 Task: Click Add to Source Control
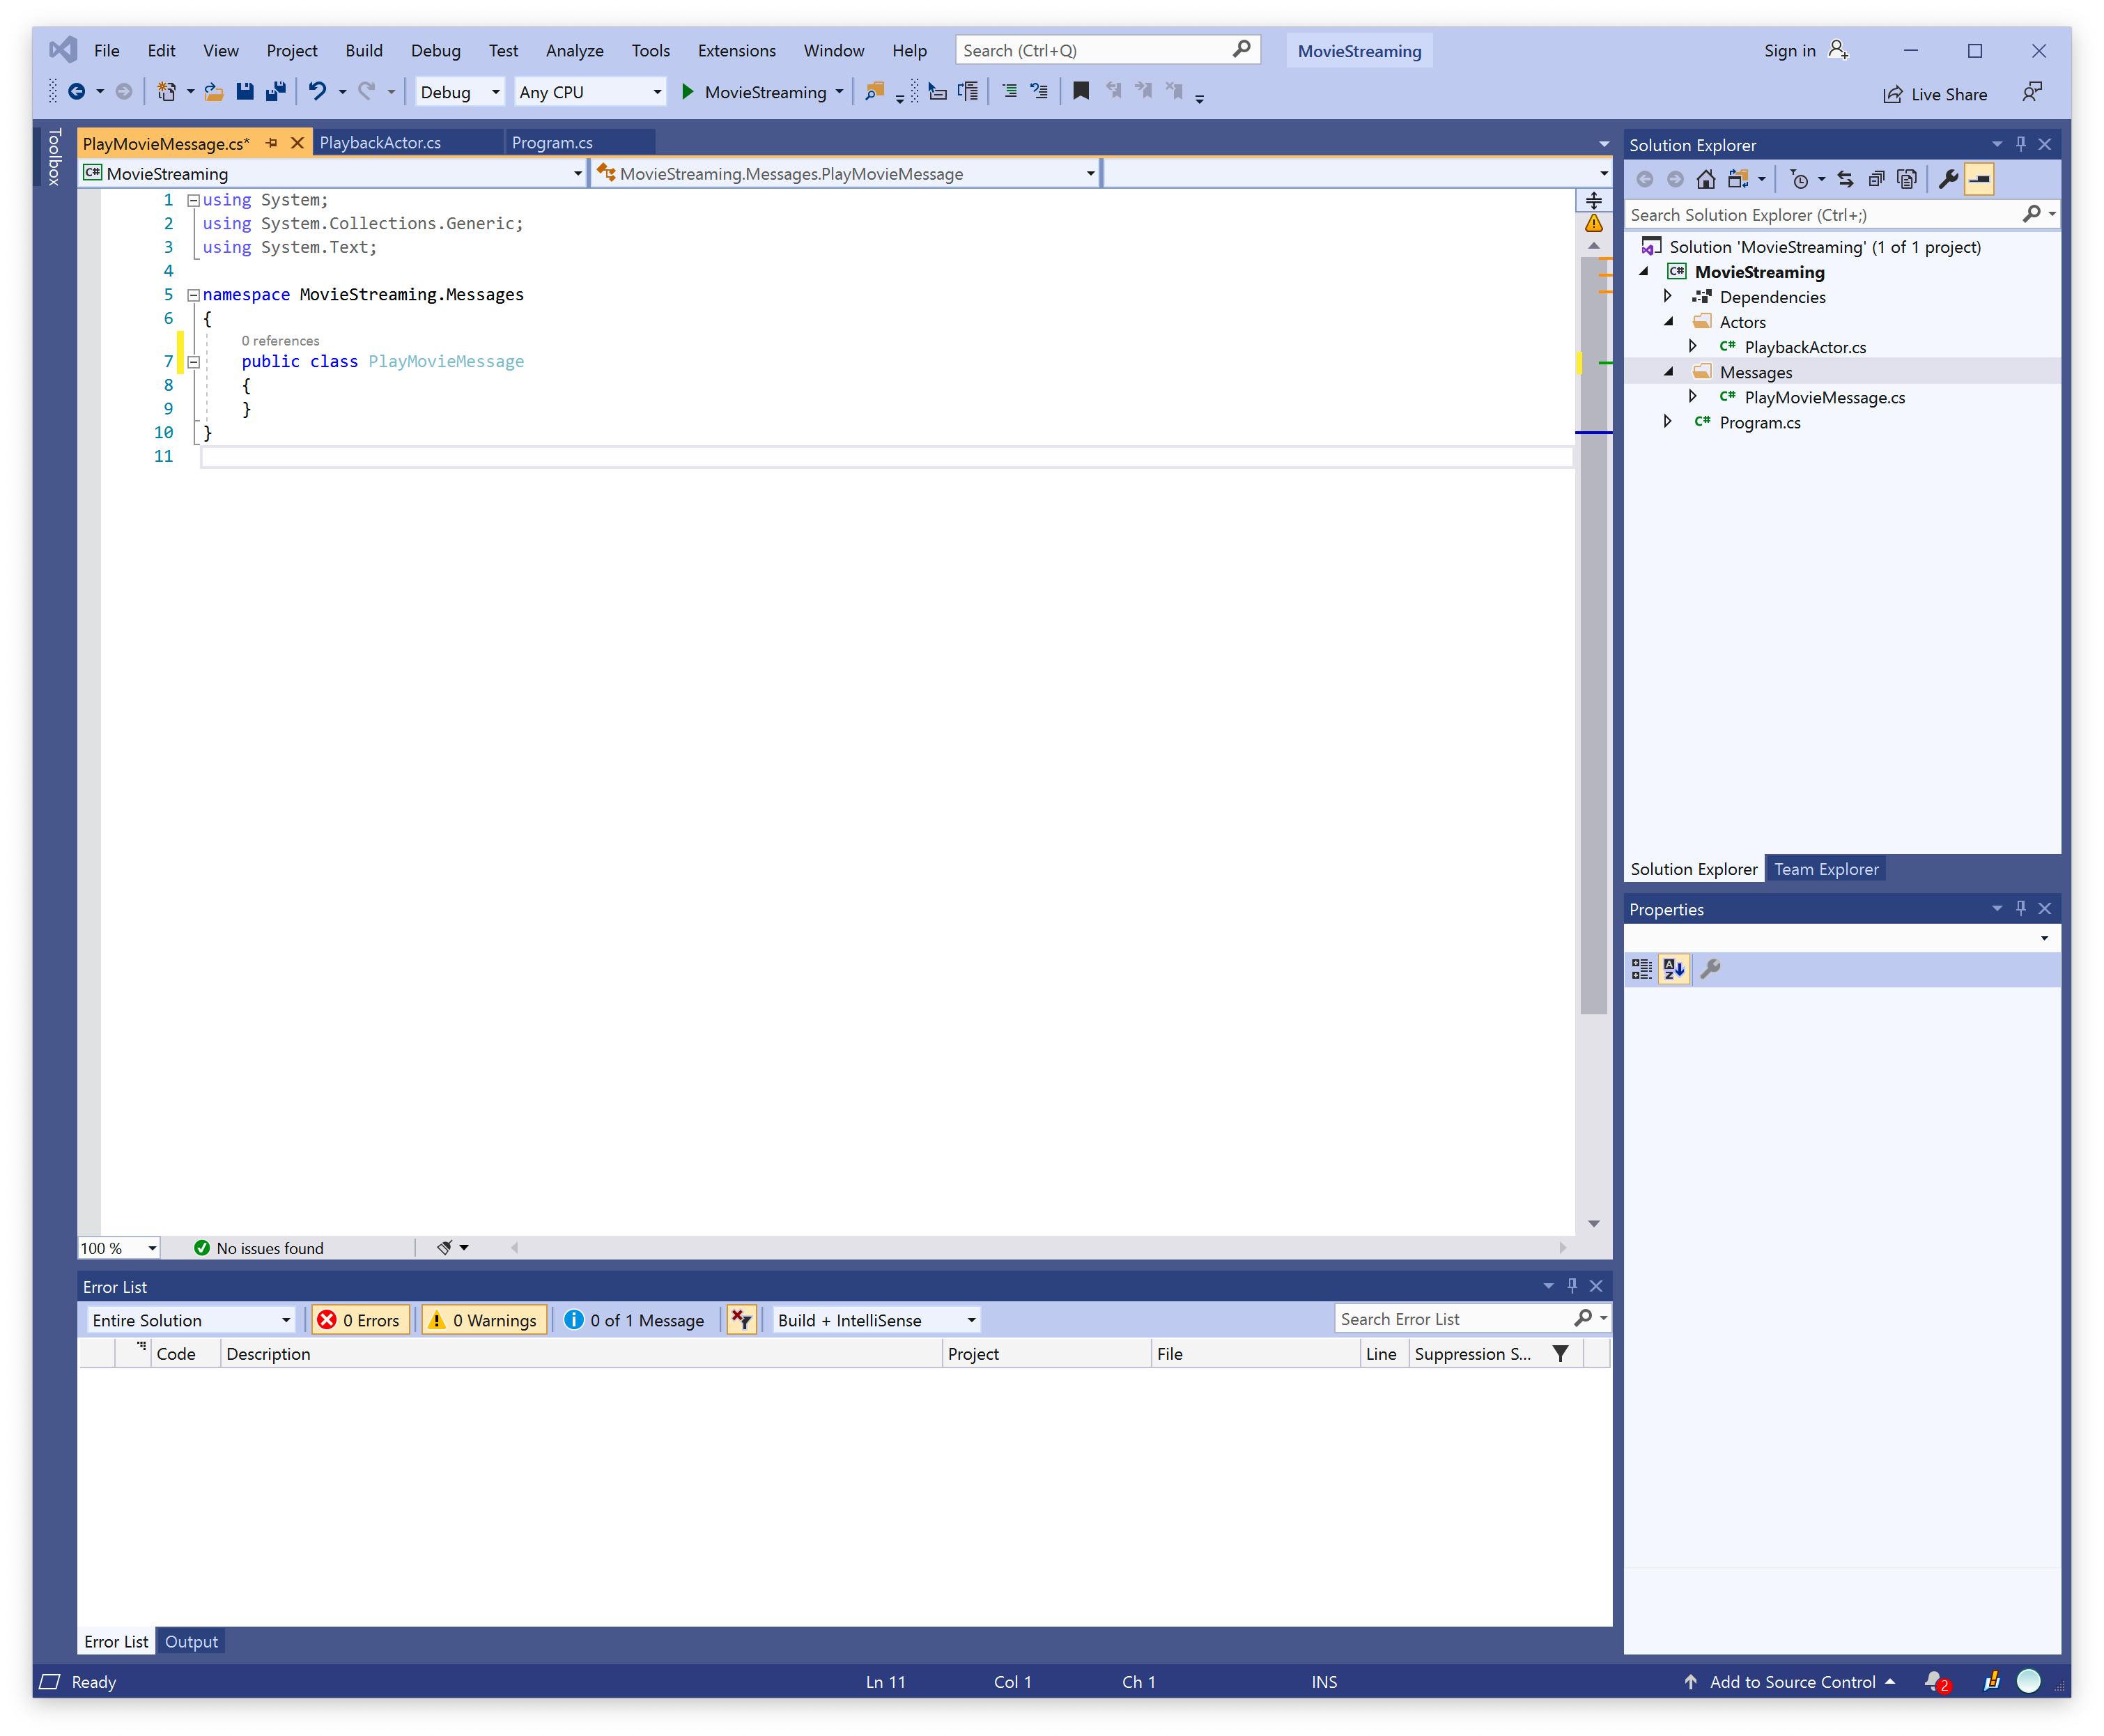(x=1792, y=1682)
